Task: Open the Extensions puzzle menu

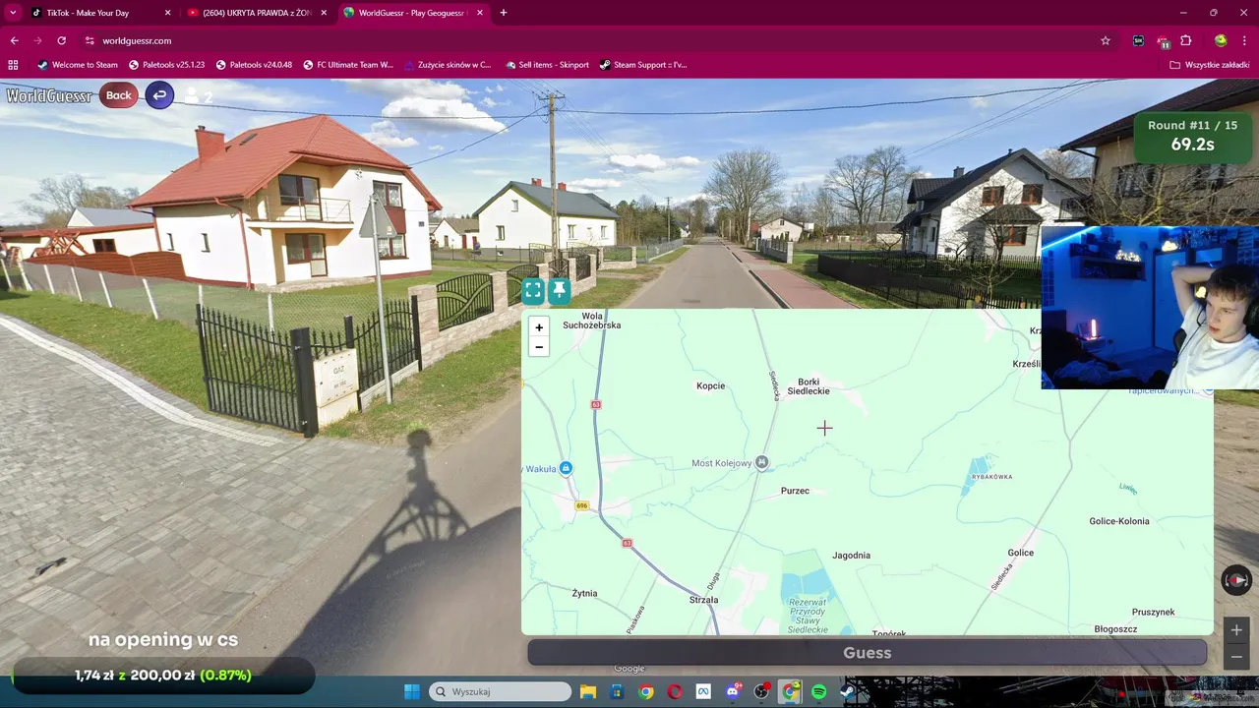Action: point(1186,40)
